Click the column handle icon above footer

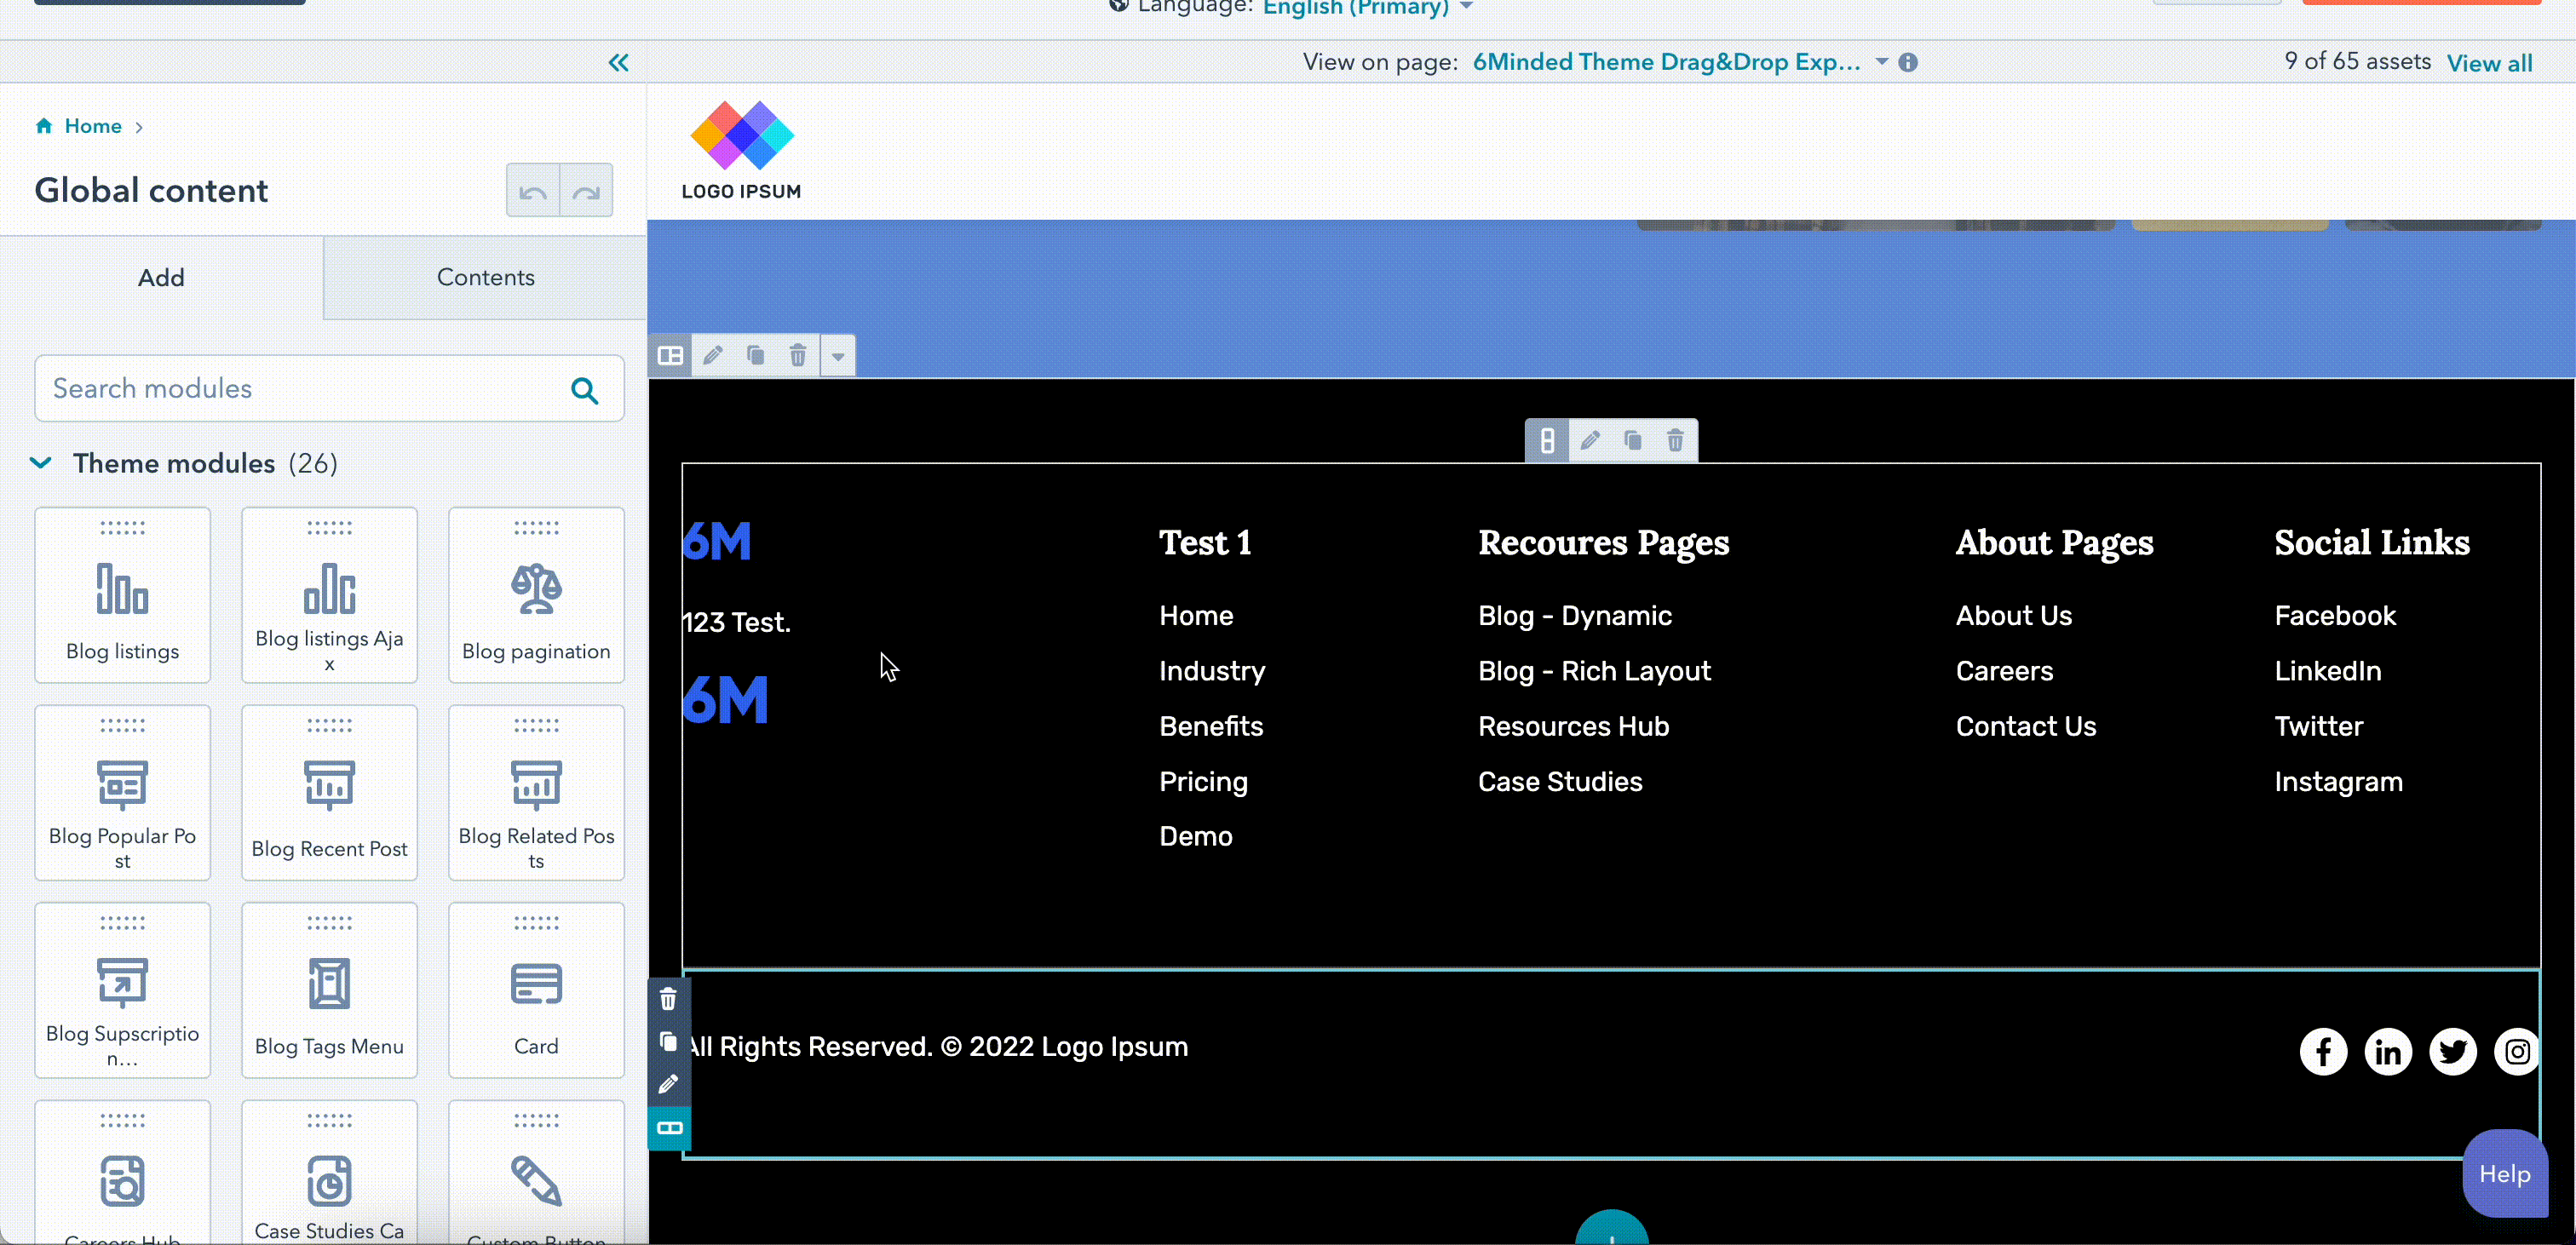(1547, 441)
